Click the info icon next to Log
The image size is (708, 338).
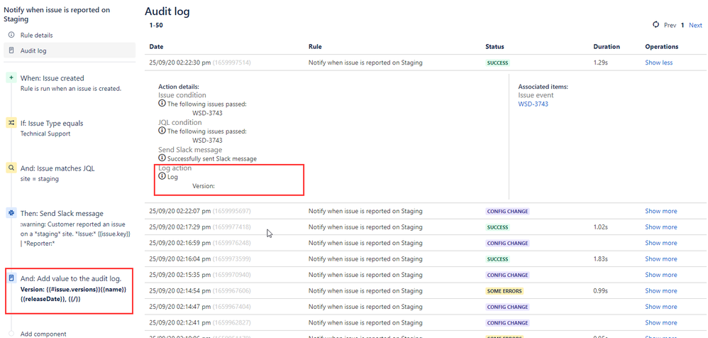click(x=162, y=176)
